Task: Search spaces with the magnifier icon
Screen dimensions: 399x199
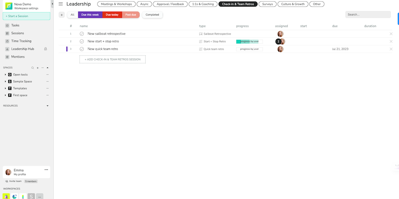Action: pos(33,68)
